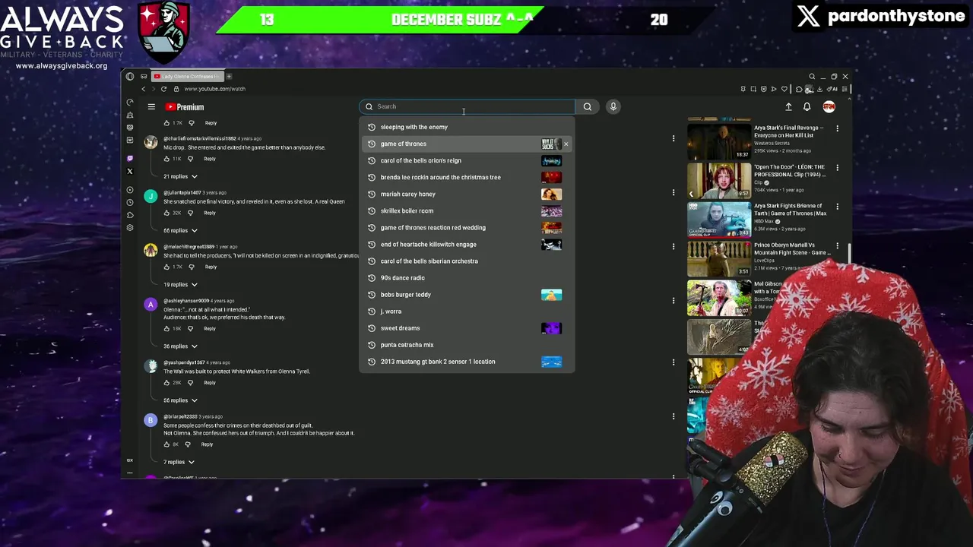Image resolution: width=973 pixels, height=547 pixels.
Task: Start voice search with the microphone icon
Action: click(613, 106)
